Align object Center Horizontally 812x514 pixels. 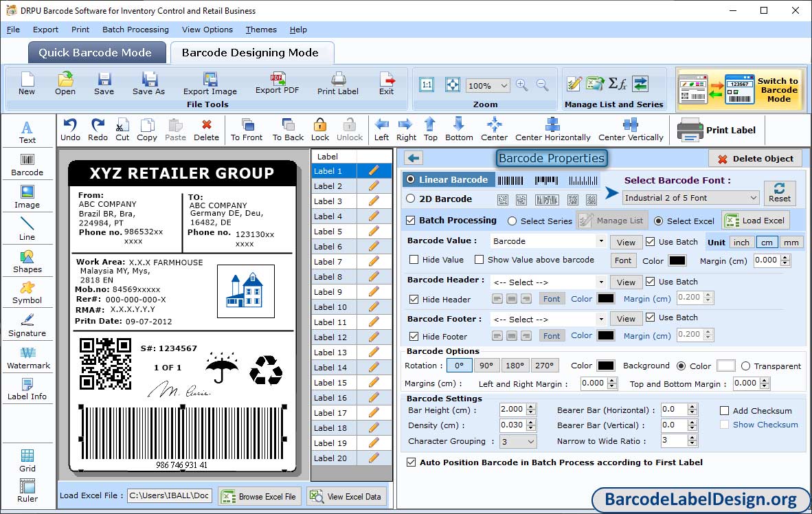pyautogui.click(x=552, y=130)
